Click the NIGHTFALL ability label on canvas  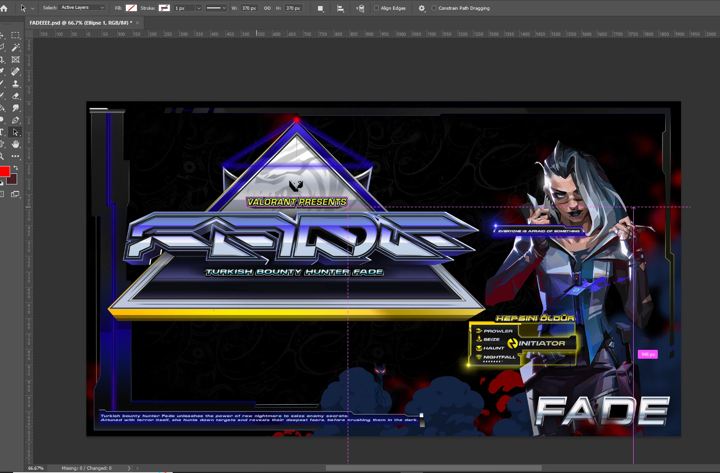(499, 357)
